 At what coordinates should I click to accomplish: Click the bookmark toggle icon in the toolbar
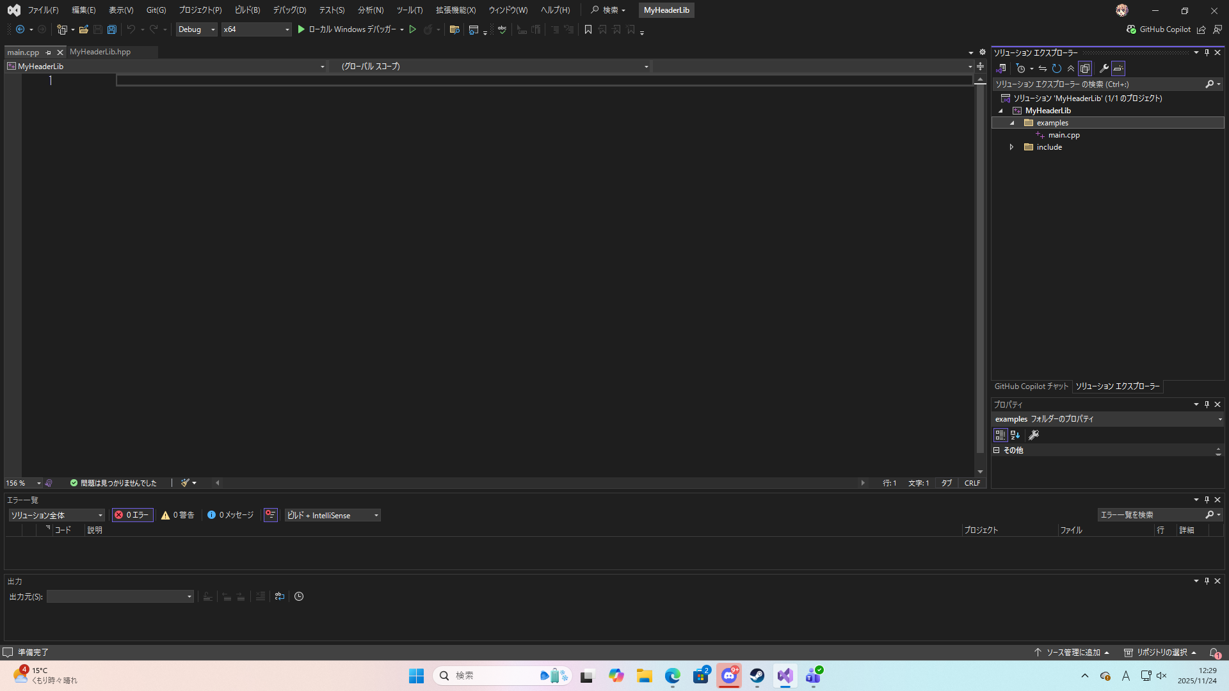tap(588, 29)
